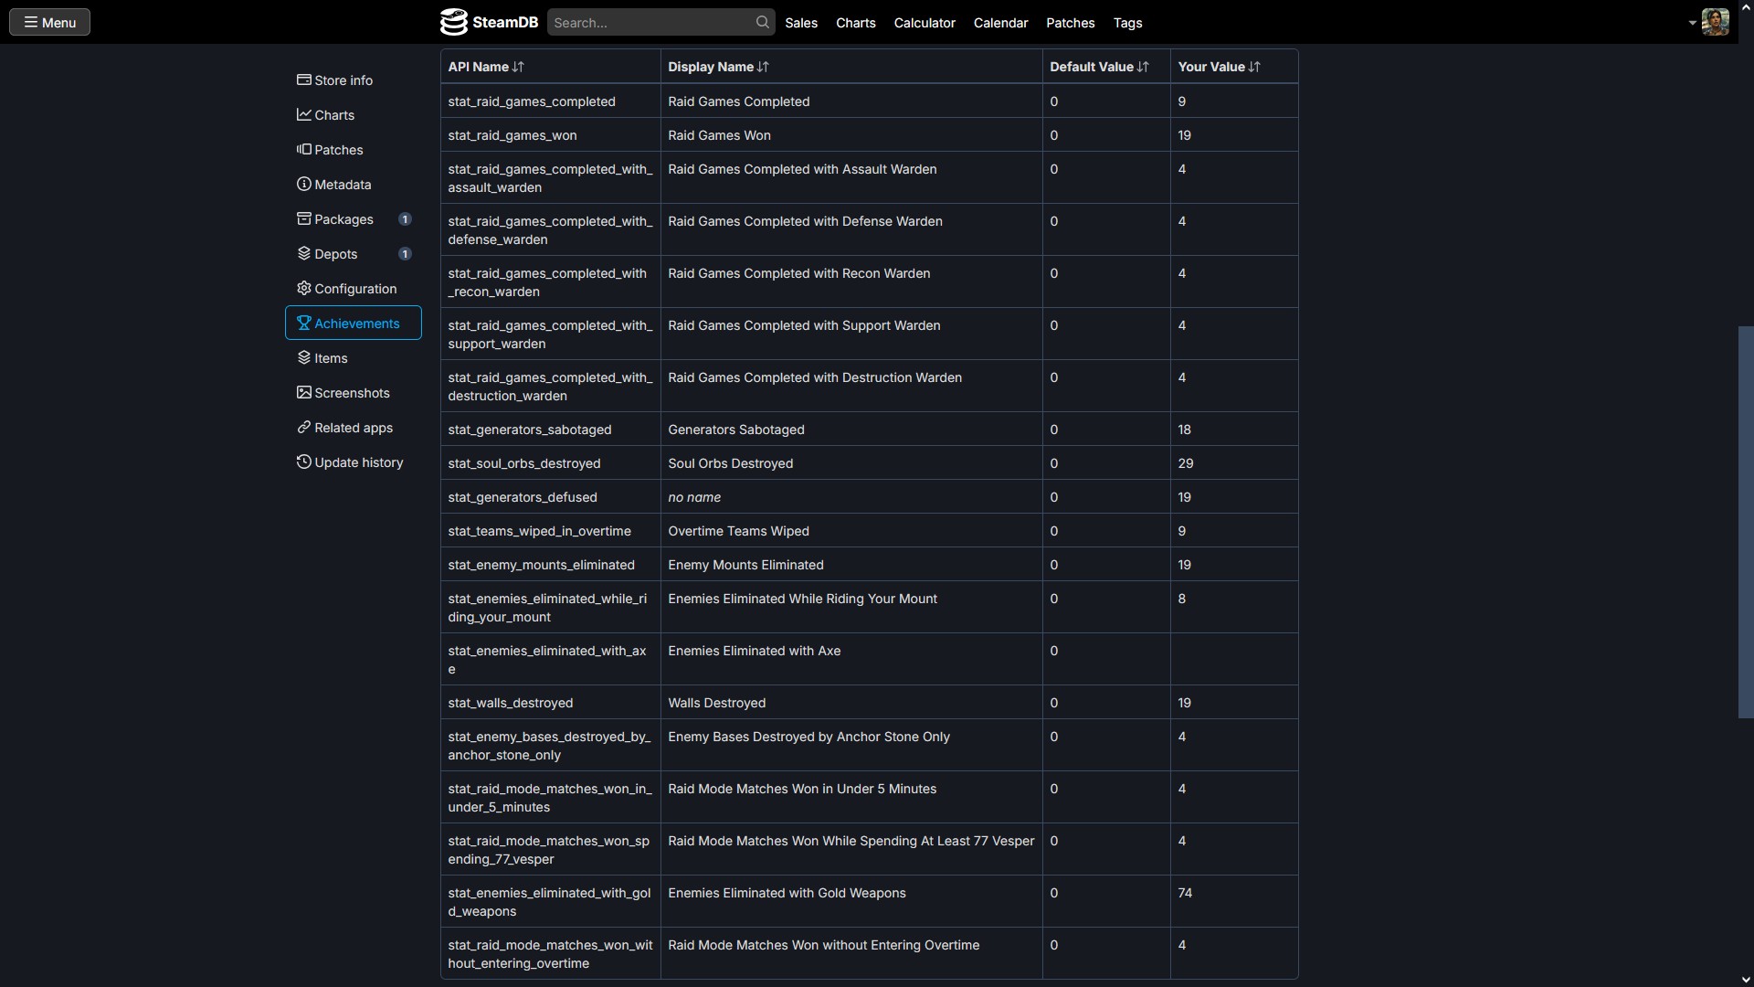This screenshot has width=1754, height=987.
Task: Open the Sales menu item
Action: click(x=800, y=23)
